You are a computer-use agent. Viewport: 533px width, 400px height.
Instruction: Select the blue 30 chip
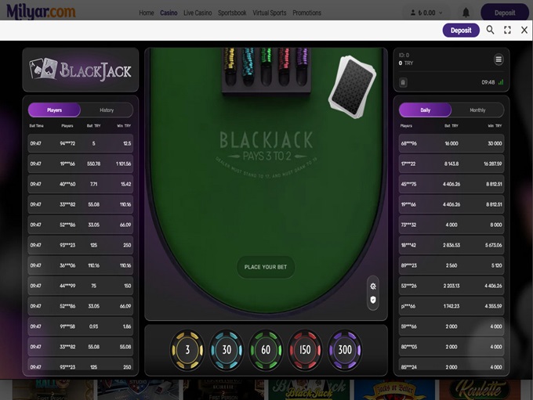click(x=227, y=350)
